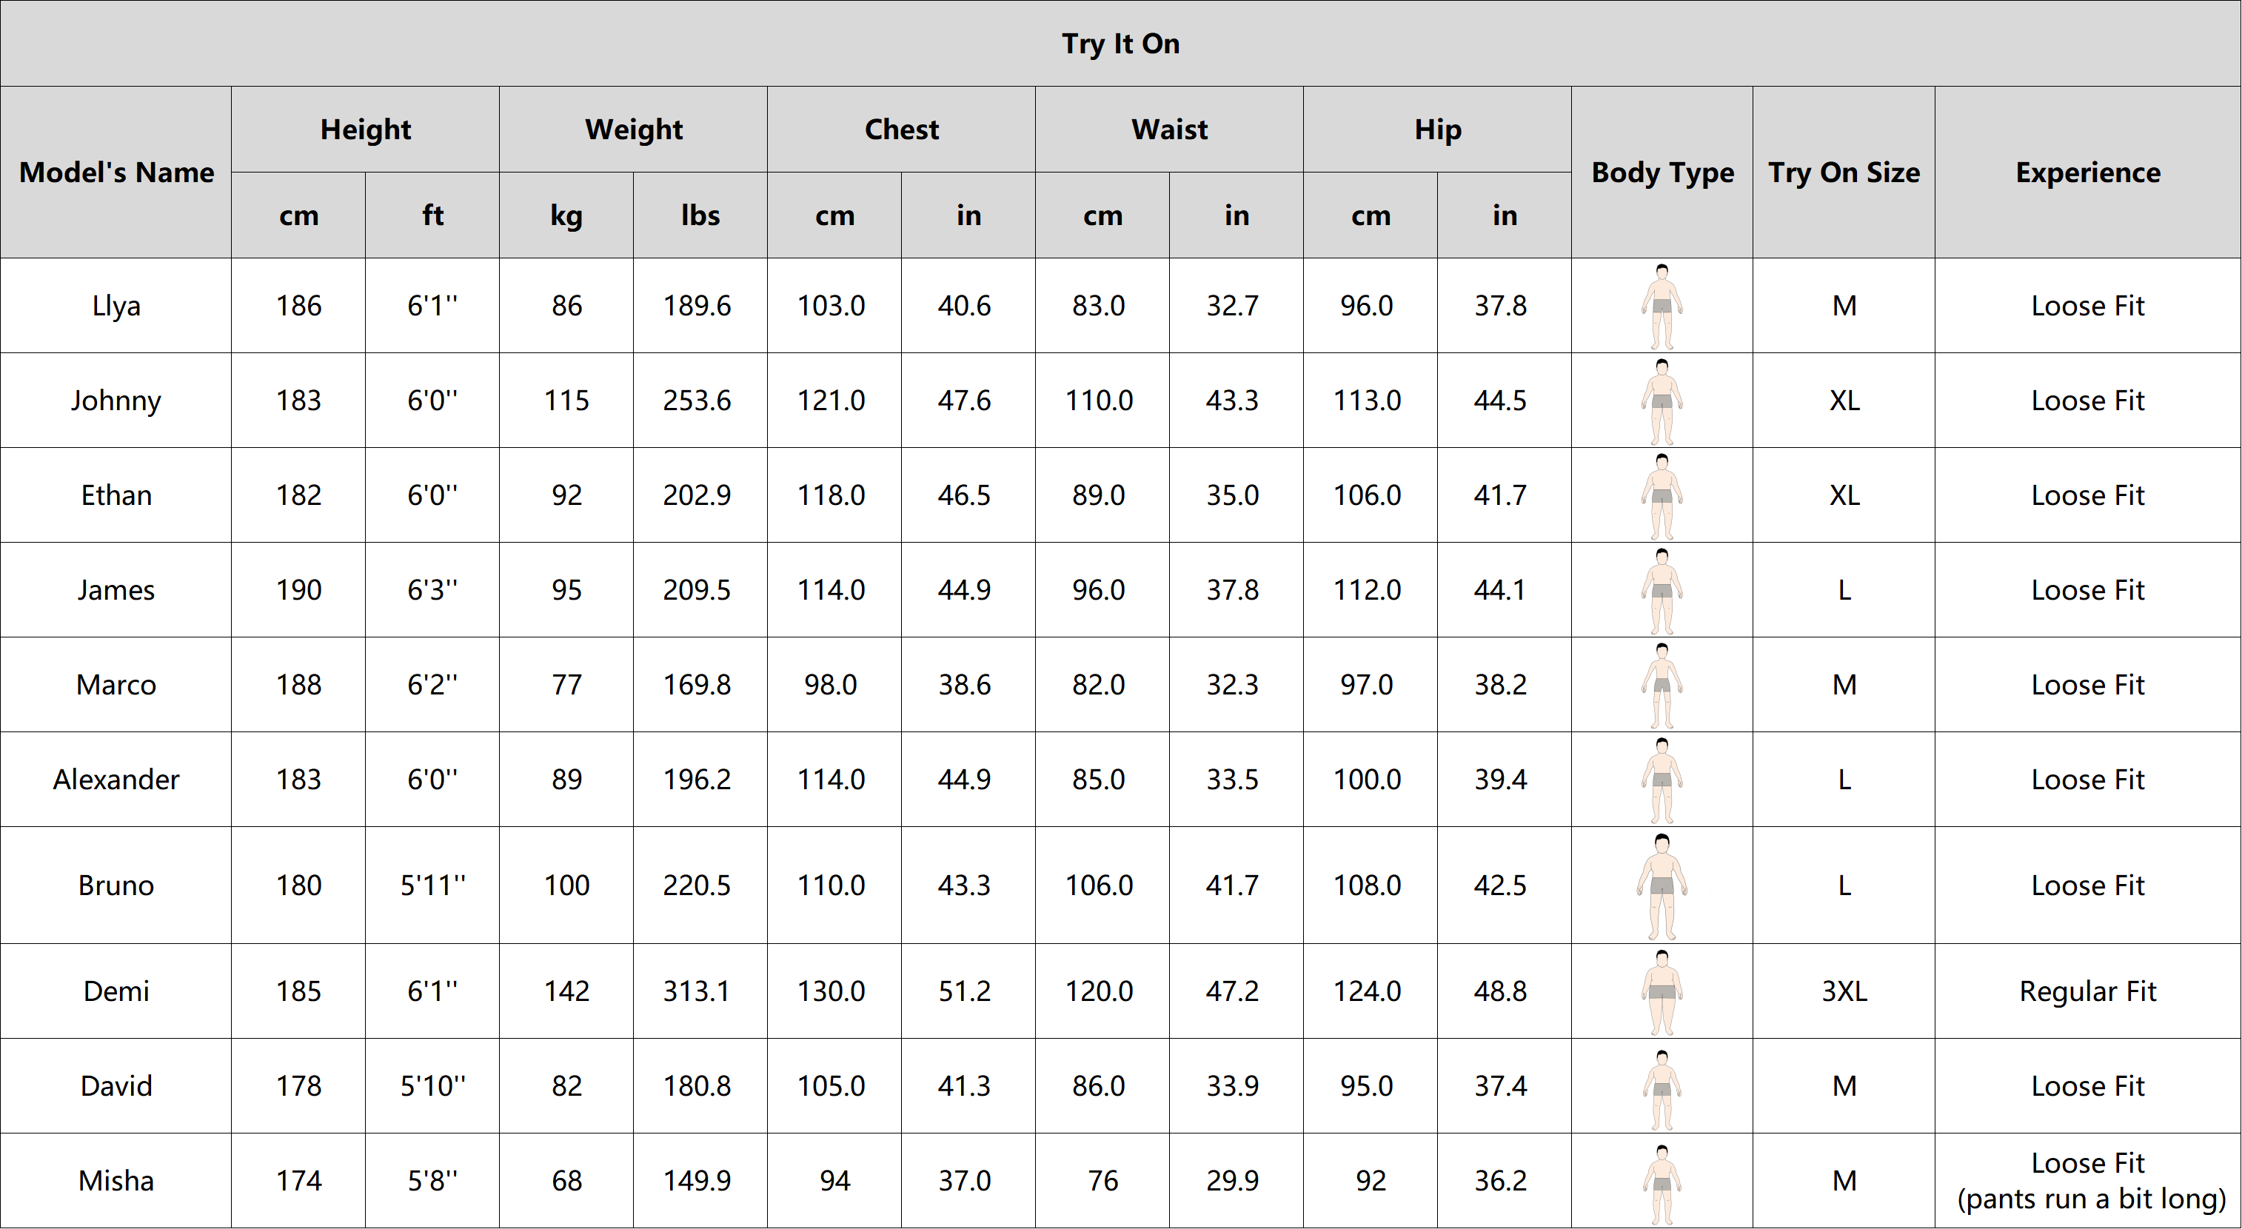Click the Experience column header
Viewport: 2242px width, 1229px height.
[x=2087, y=173]
